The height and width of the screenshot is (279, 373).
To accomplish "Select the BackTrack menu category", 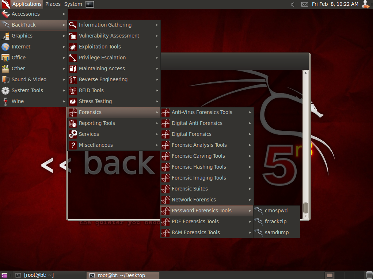I will pyautogui.click(x=34, y=25).
